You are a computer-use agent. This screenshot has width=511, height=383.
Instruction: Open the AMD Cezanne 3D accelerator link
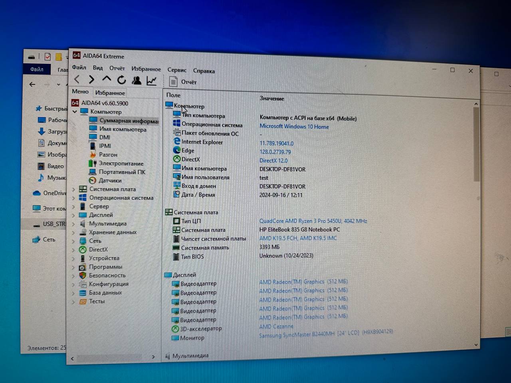coord(276,326)
